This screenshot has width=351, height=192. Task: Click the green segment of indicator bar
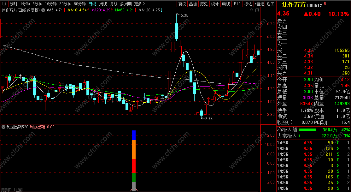tap(134, 177)
